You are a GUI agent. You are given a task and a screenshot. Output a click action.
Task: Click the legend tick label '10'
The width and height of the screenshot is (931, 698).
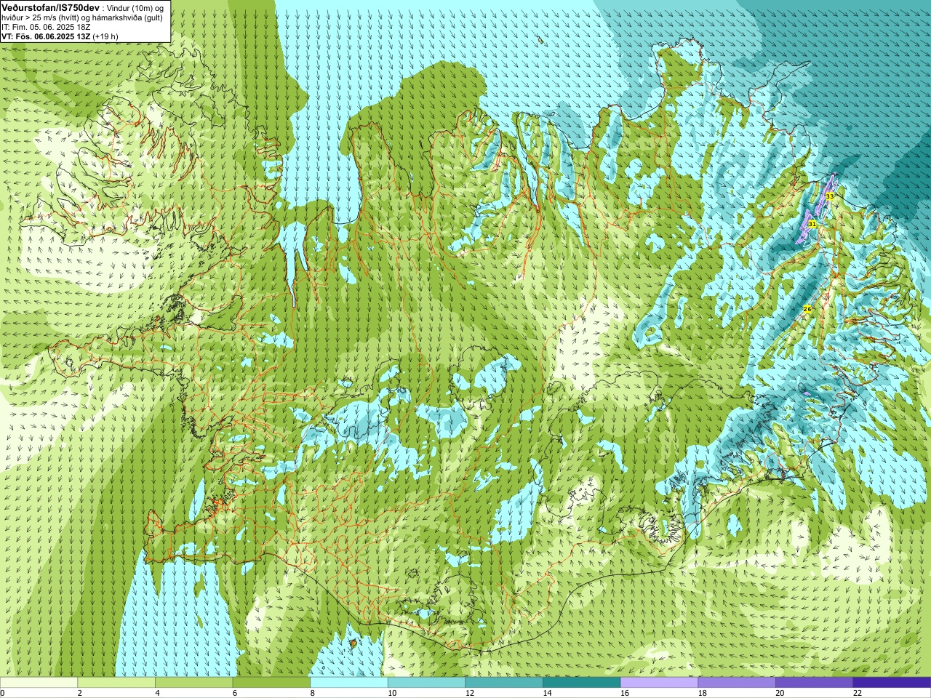[392, 693]
